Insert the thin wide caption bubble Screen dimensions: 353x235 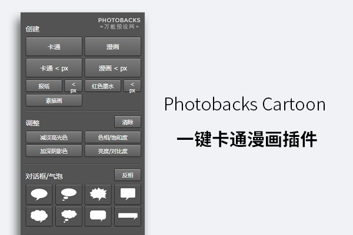tap(128, 216)
